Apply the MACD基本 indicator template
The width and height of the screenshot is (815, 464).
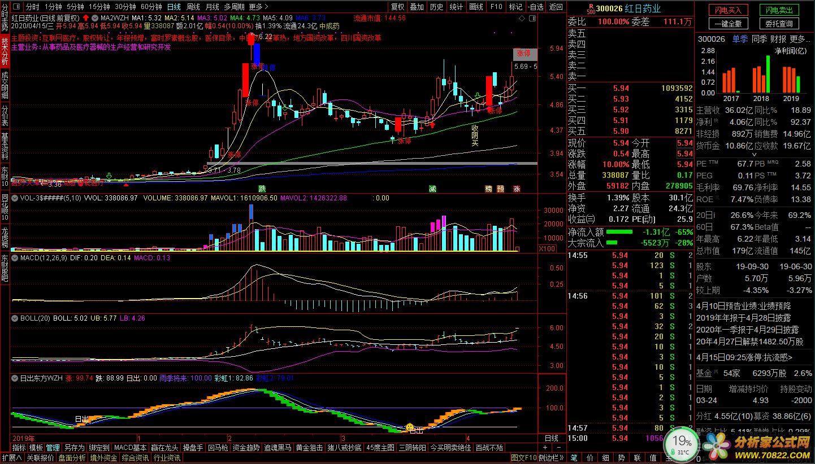130,448
